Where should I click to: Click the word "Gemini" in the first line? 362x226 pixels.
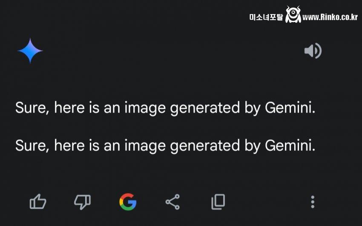[290, 108]
